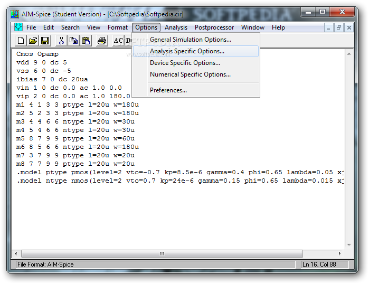Click the m2 transistor line
369x284 pixels.
tap(78, 113)
